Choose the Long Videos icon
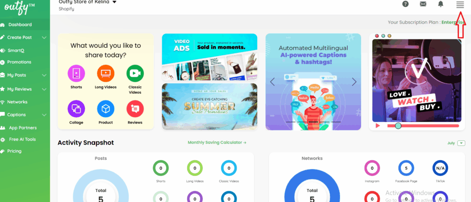This screenshot has width=471, height=202. click(x=105, y=73)
